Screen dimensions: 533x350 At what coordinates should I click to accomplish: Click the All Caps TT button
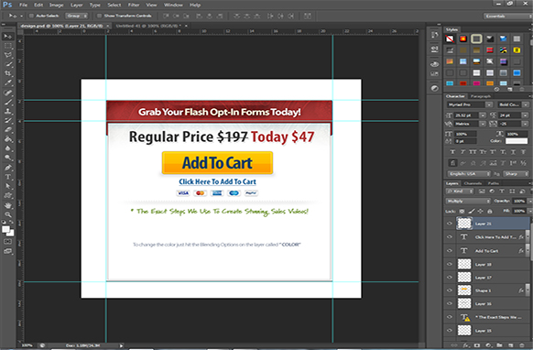473,152
